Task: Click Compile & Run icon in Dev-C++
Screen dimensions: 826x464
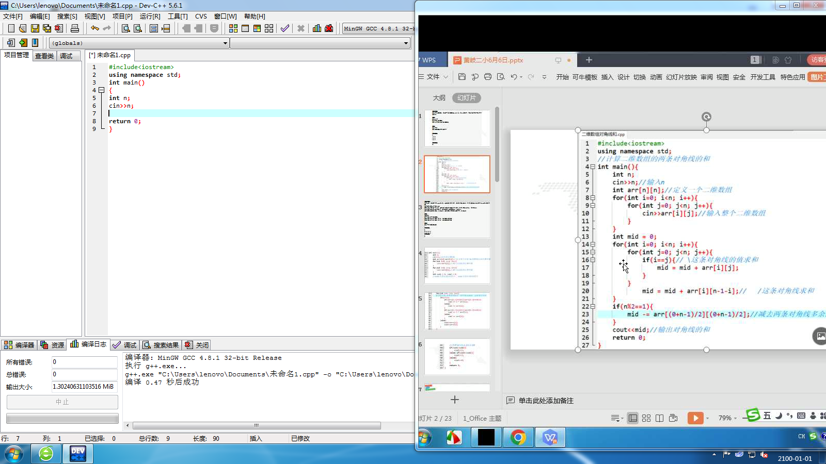Action: pyautogui.click(x=257, y=28)
